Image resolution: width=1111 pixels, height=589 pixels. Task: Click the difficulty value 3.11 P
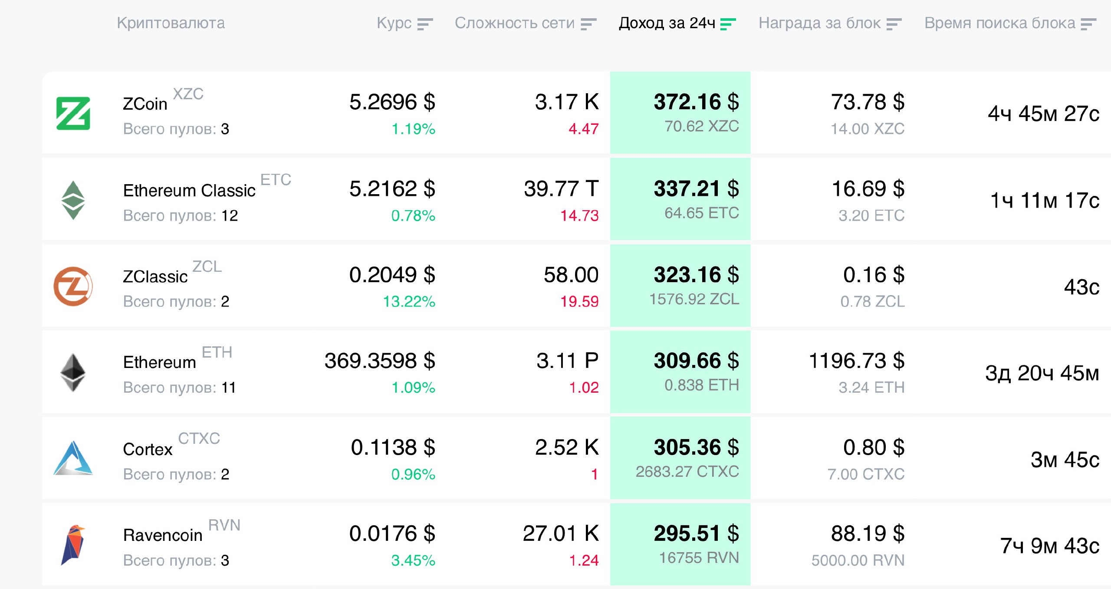(x=568, y=361)
